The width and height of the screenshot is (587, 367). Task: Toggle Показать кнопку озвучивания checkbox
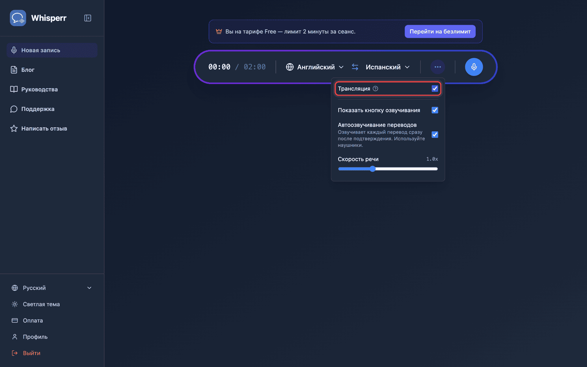[435, 110]
